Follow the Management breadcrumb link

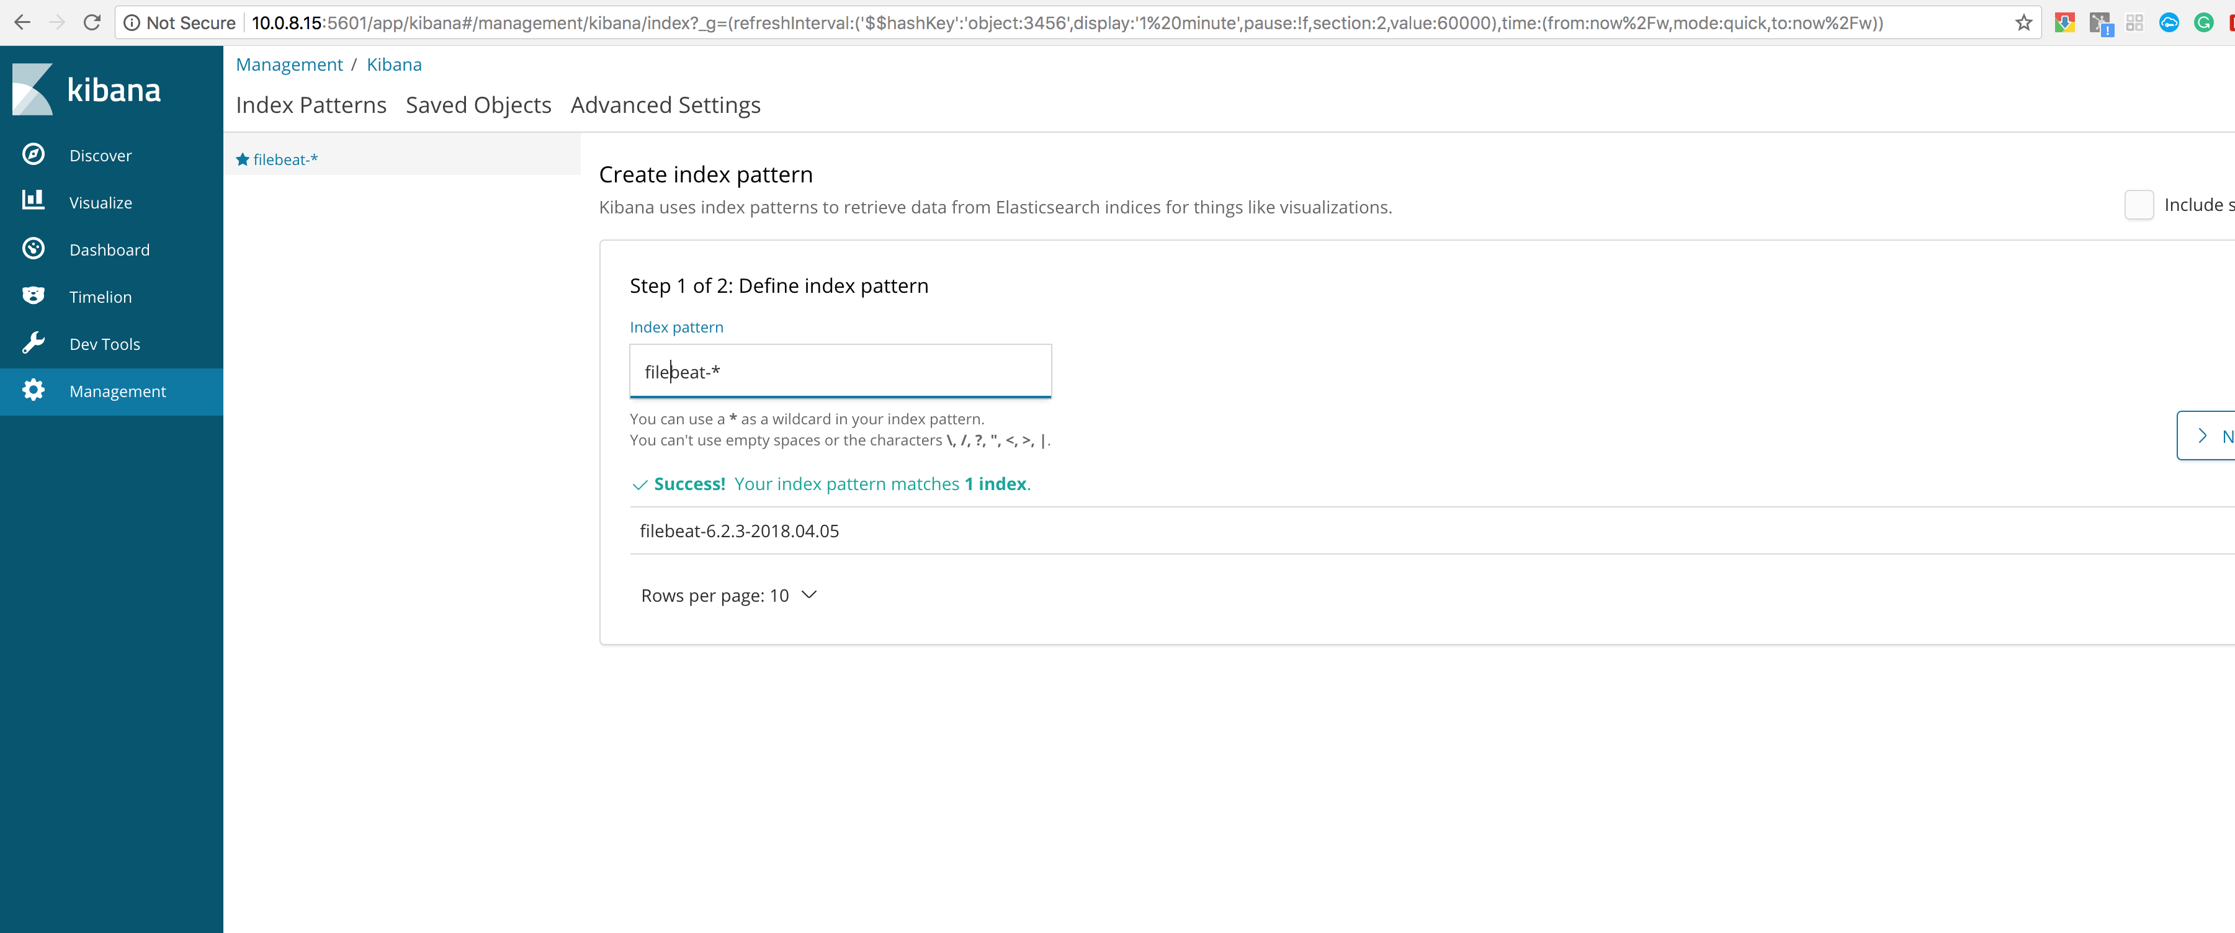click(289, 64)
